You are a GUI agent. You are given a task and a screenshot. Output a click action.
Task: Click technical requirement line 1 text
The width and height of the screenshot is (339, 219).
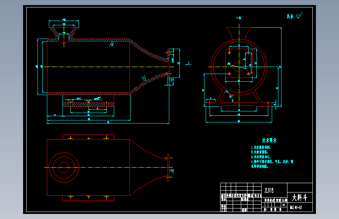coord(260,147)
